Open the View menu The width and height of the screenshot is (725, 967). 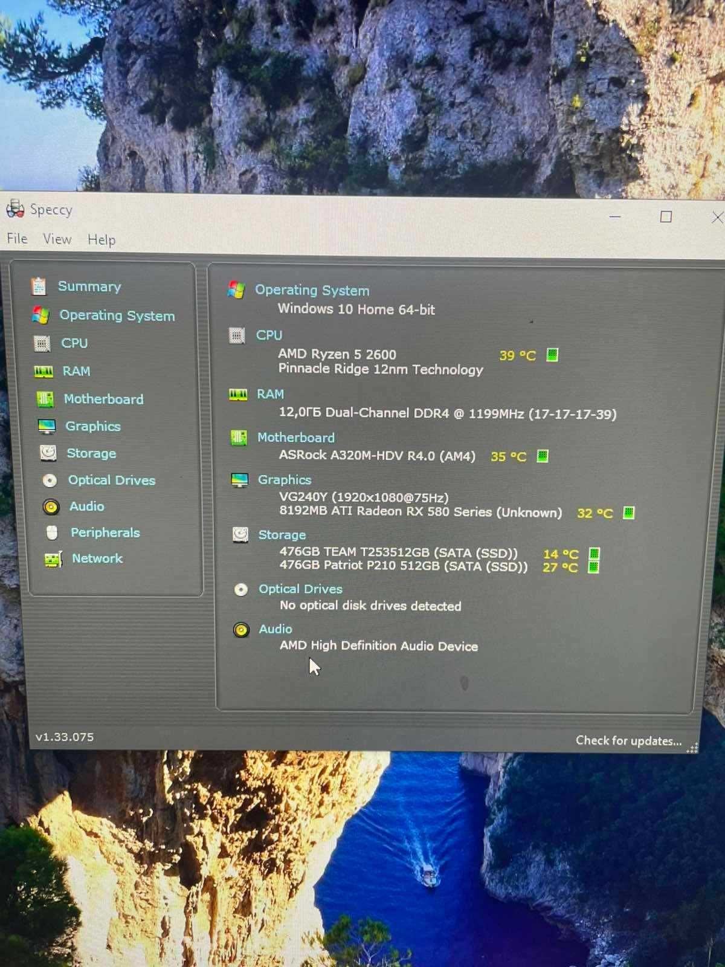pos(57,239)
